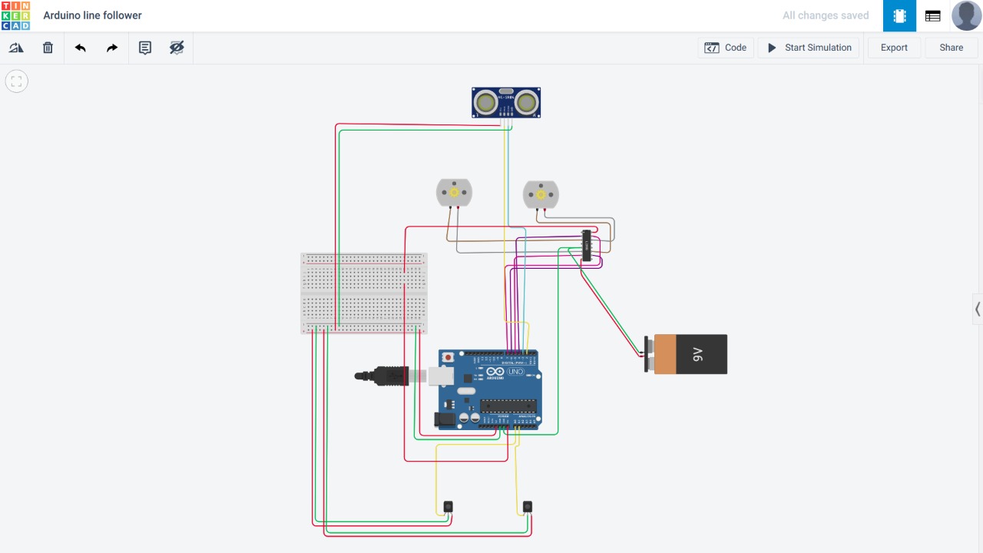The width and height of the screenshot is (983, 553).
Task: Select the rotate component tool
Action: click(x=16, y=48)
